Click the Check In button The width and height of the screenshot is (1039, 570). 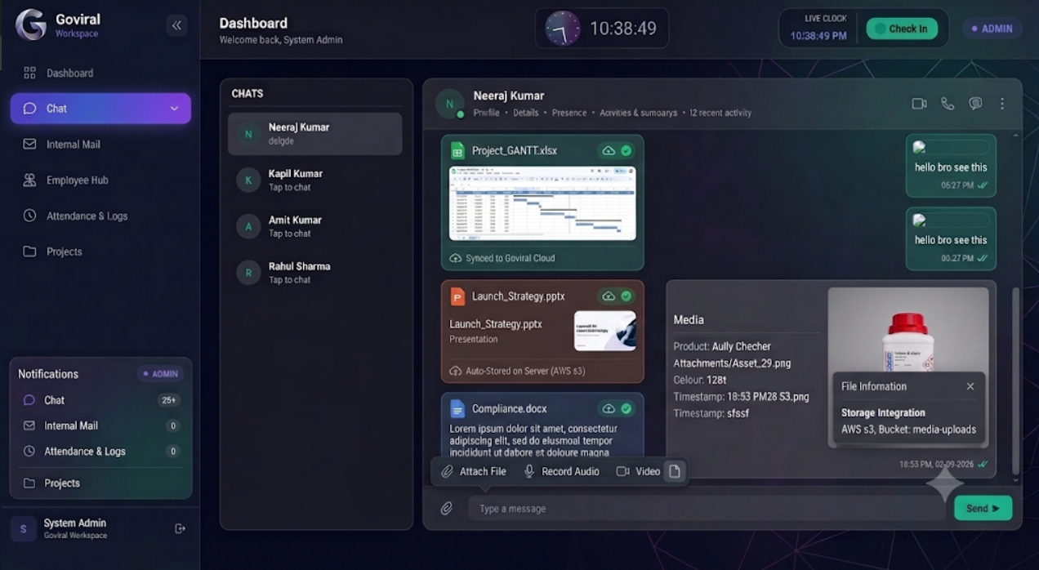pyautogui.click(x=902, y=29)
